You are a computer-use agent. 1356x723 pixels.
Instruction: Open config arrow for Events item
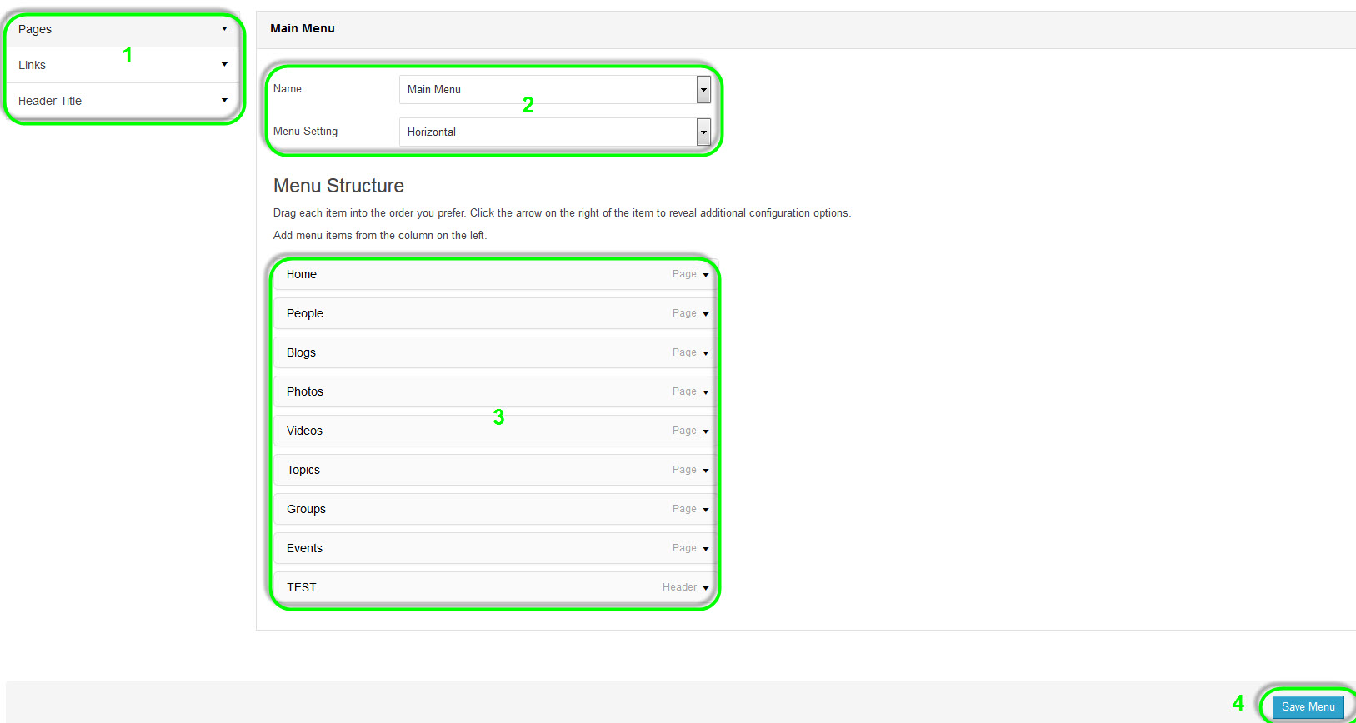tap(706, 549)
